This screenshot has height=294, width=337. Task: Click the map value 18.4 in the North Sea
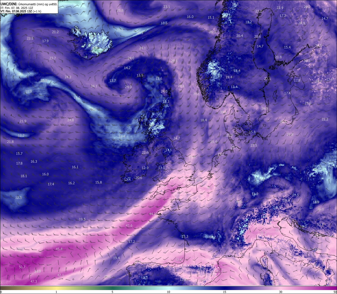click(204, 120)
